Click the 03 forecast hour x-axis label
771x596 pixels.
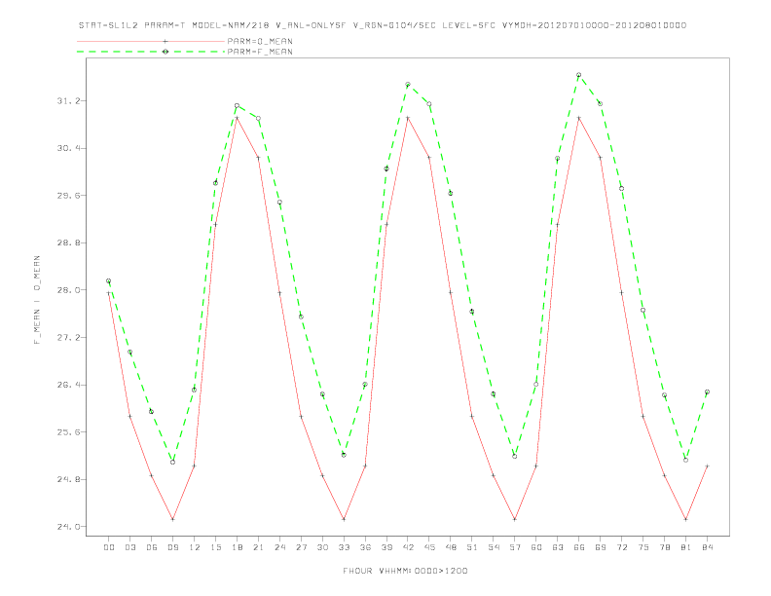pyautogui.click(x=130, y=547)
